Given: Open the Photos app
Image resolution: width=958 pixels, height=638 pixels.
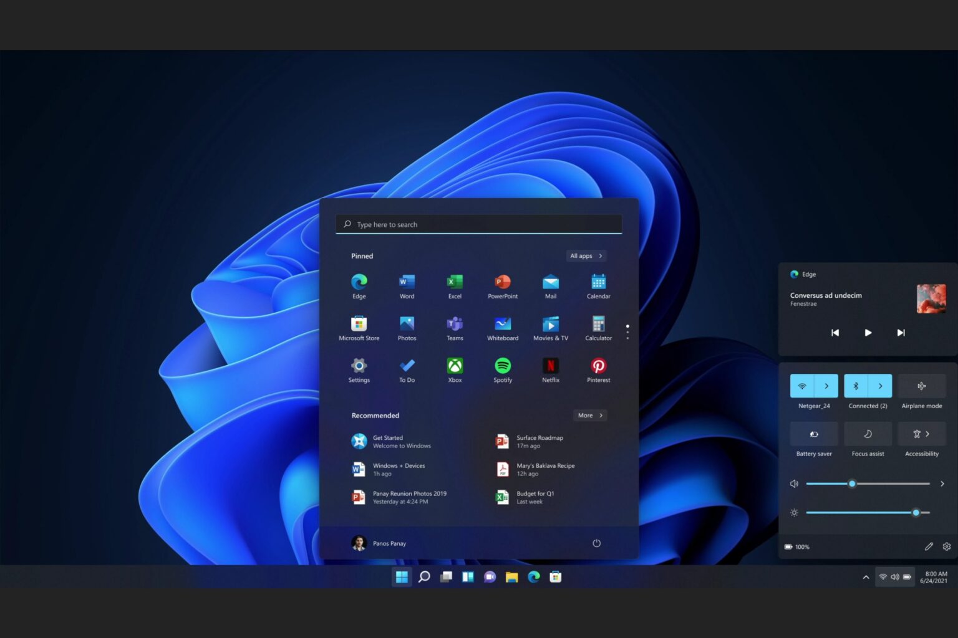Looking at the screenshot, I should pyautogui.click(x=407, y=328).
